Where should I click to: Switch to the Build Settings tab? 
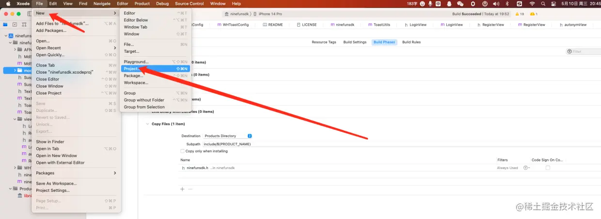(x=355, y=42)
